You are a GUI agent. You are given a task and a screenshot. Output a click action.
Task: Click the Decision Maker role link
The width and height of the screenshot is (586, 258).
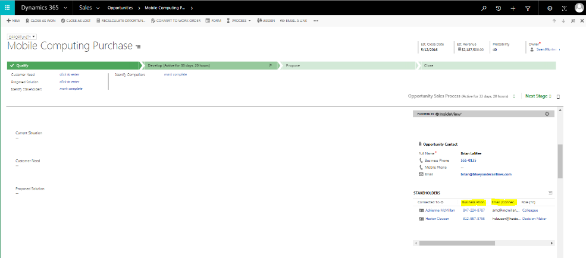pos(534,219)
